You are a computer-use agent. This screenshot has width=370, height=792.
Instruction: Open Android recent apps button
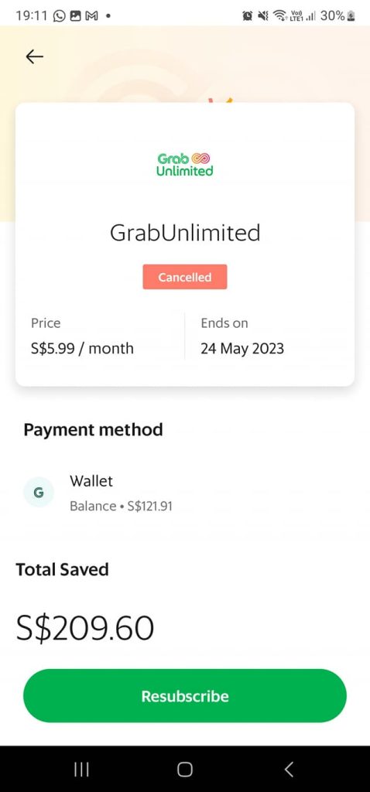click(x=81, y=770)
